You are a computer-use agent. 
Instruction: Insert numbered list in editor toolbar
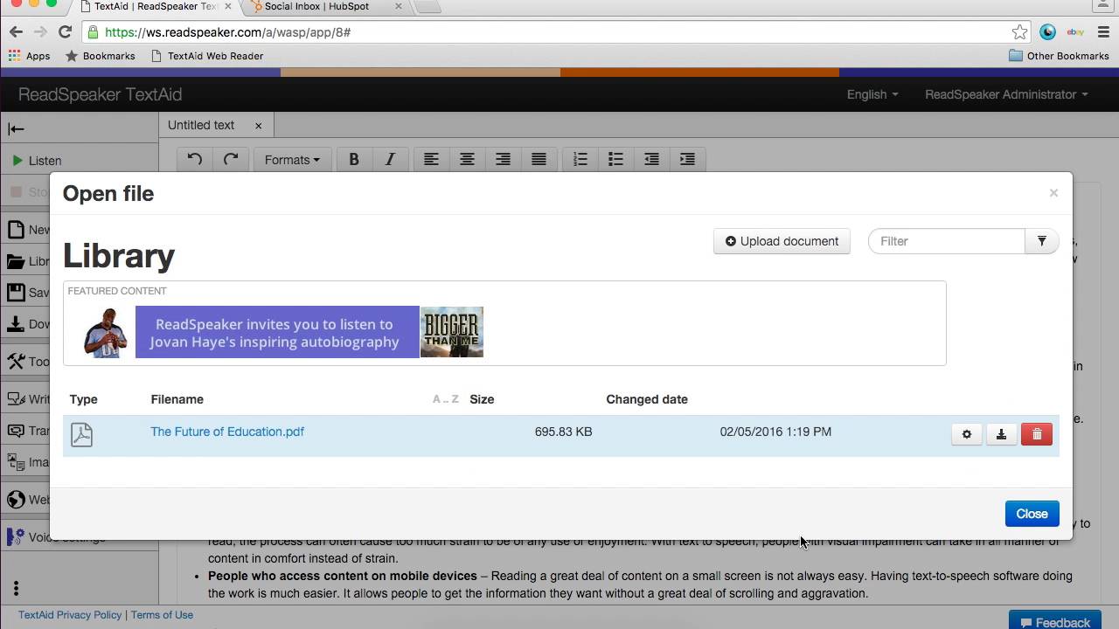580,160
